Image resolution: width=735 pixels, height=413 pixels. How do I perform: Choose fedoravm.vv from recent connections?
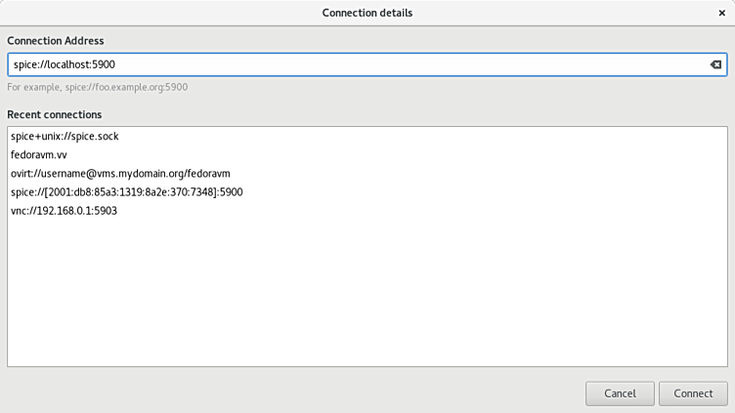(x=39, y=155)
